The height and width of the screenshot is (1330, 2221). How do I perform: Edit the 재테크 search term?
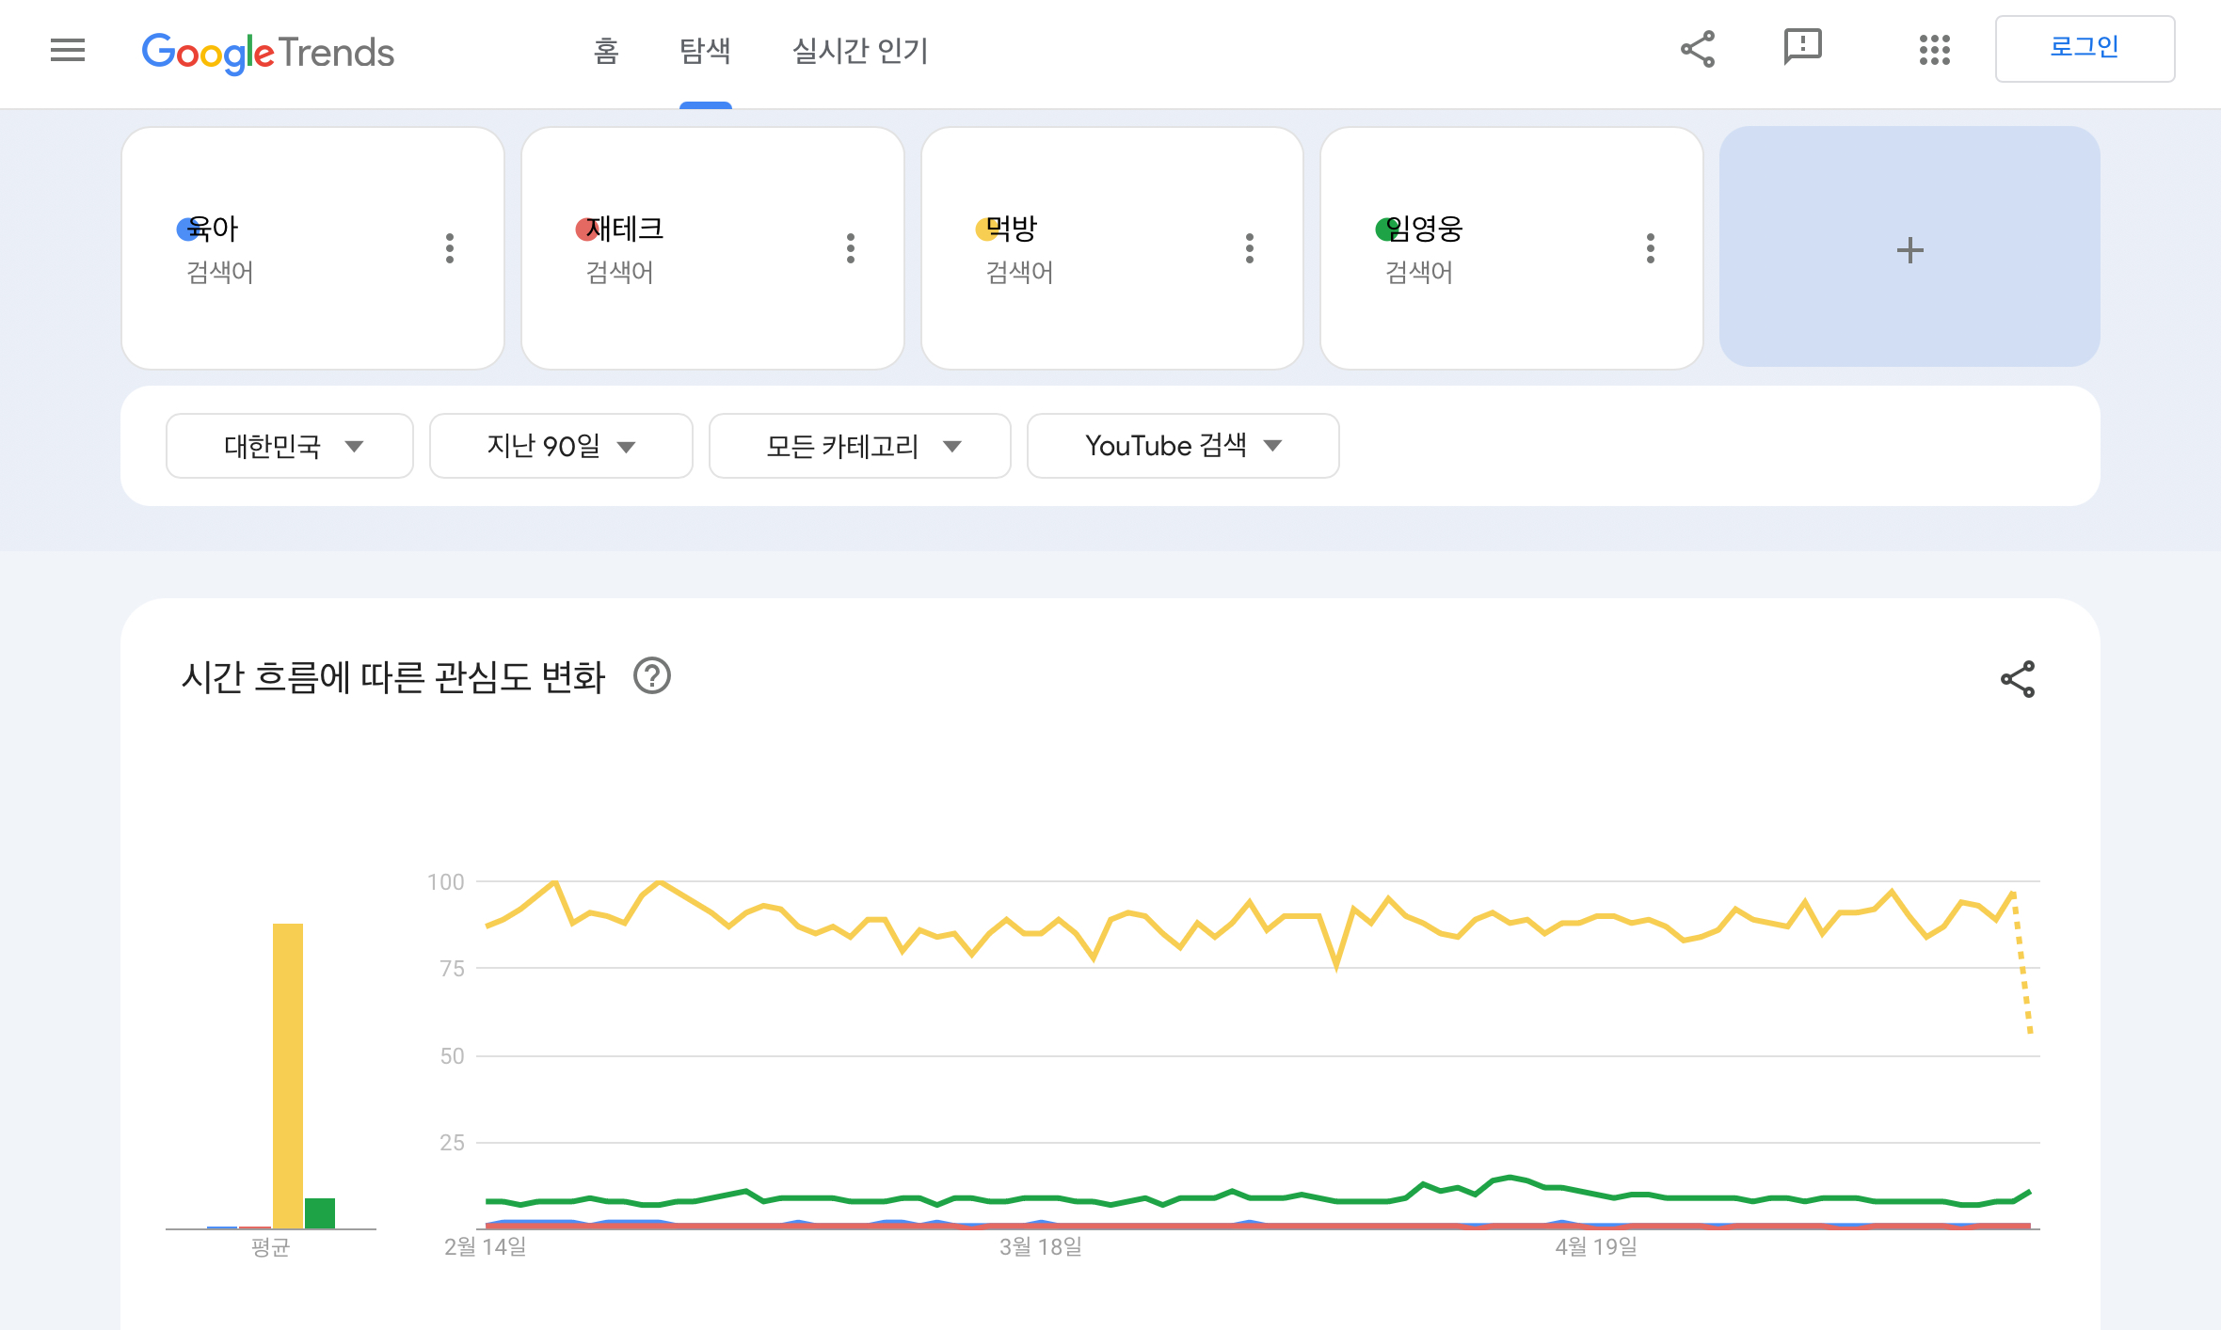(x=625, y=229)
